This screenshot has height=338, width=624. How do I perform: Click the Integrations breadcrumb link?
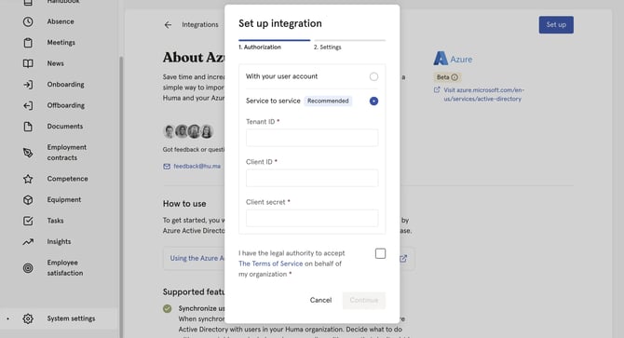200,24
